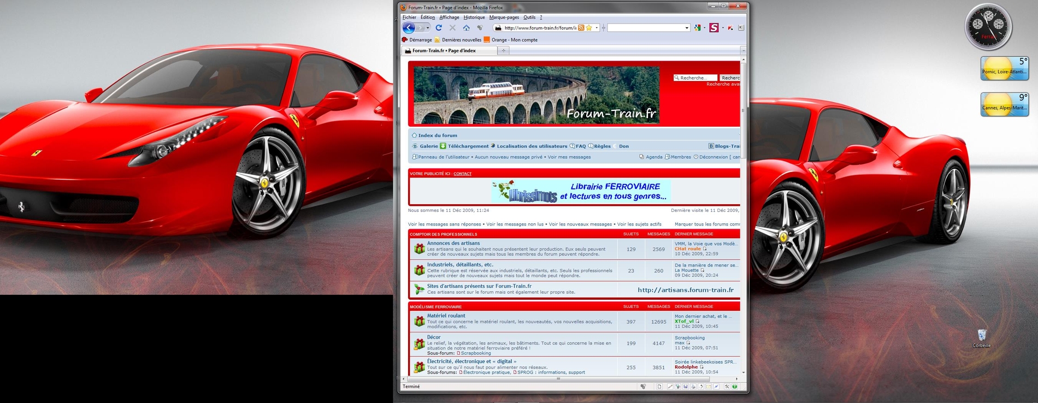Click the Galerie link

(x=429, y=146)
